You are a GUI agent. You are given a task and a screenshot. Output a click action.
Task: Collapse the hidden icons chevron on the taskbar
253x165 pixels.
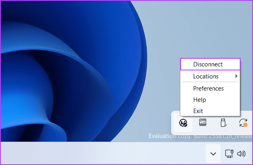tap(213, 154)
